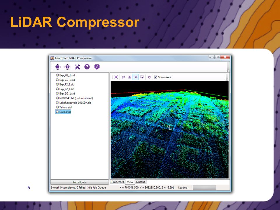
Task: Click the single-file compress job icon
Action: (x=57, y=67)
